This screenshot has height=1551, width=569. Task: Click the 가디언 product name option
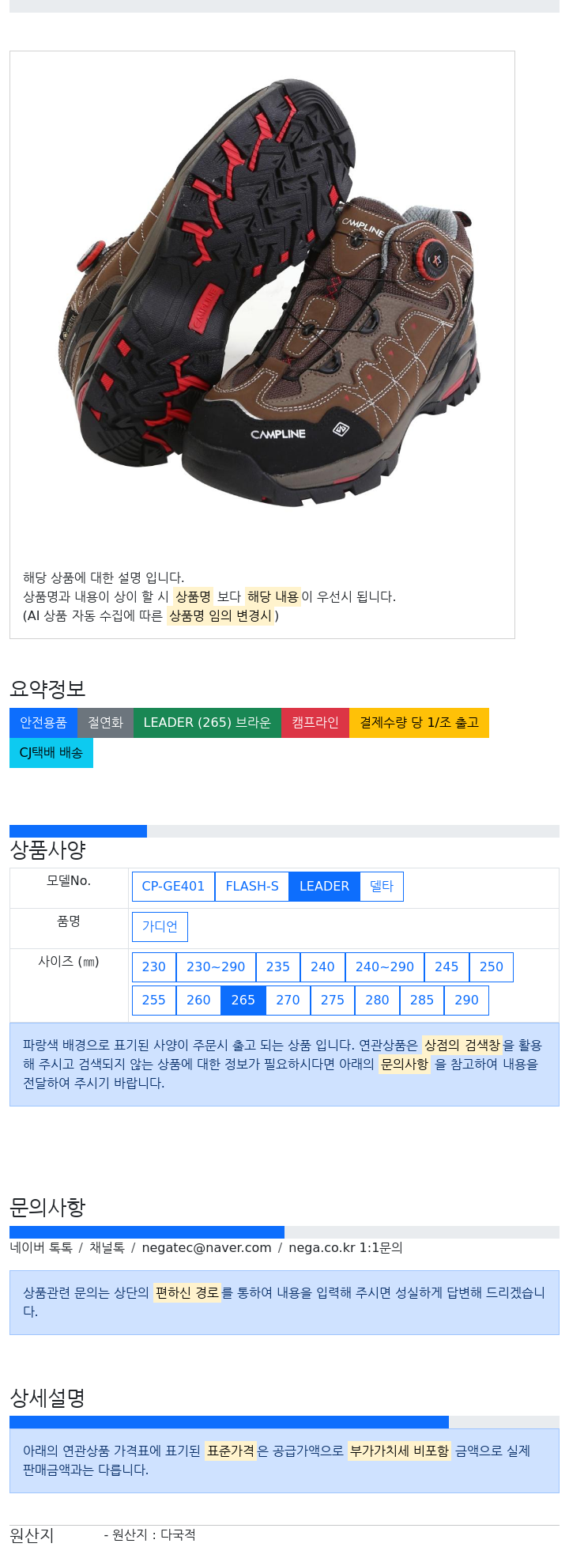160,927
